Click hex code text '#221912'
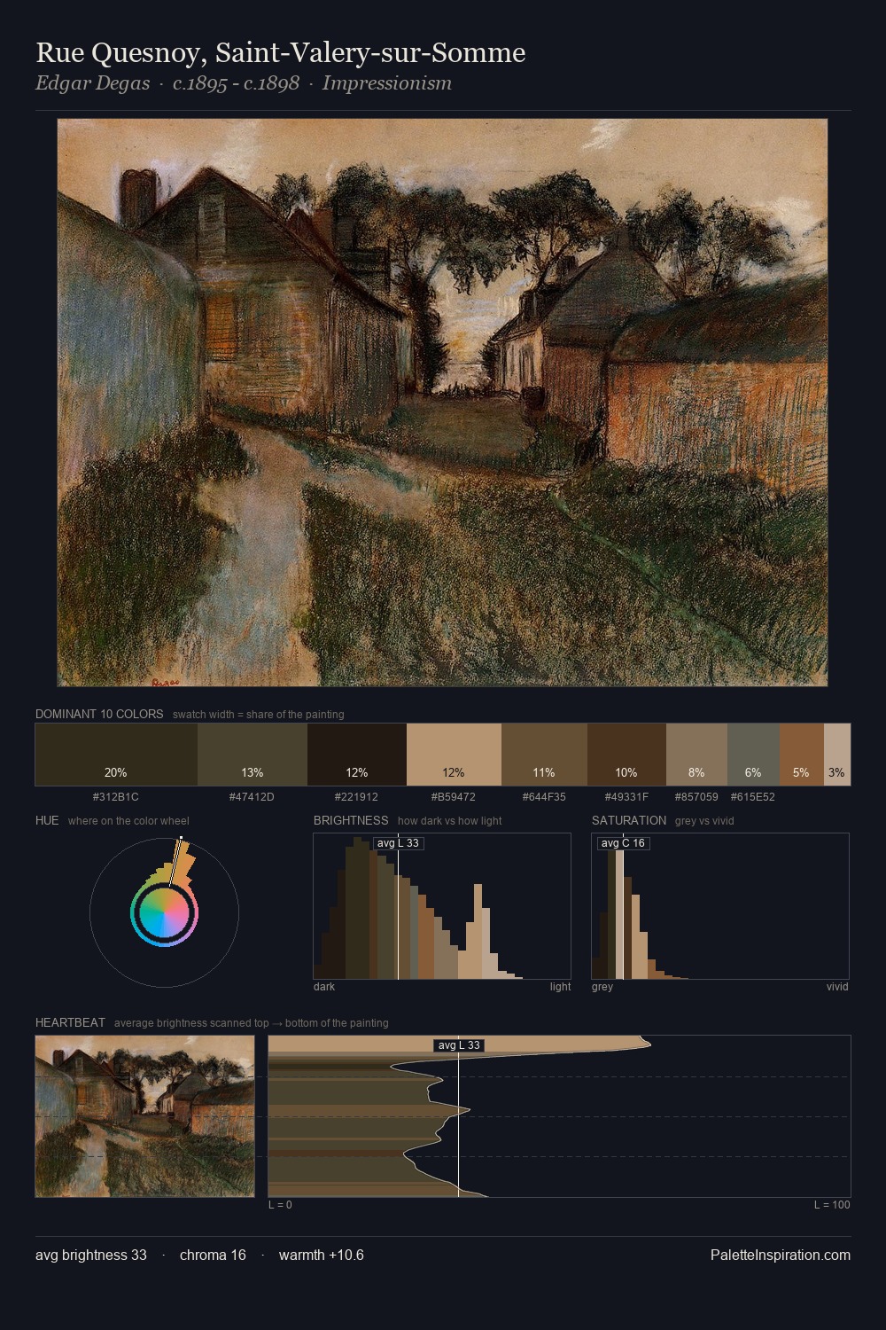Screen dimensions: 886x1330 (356, 797)
